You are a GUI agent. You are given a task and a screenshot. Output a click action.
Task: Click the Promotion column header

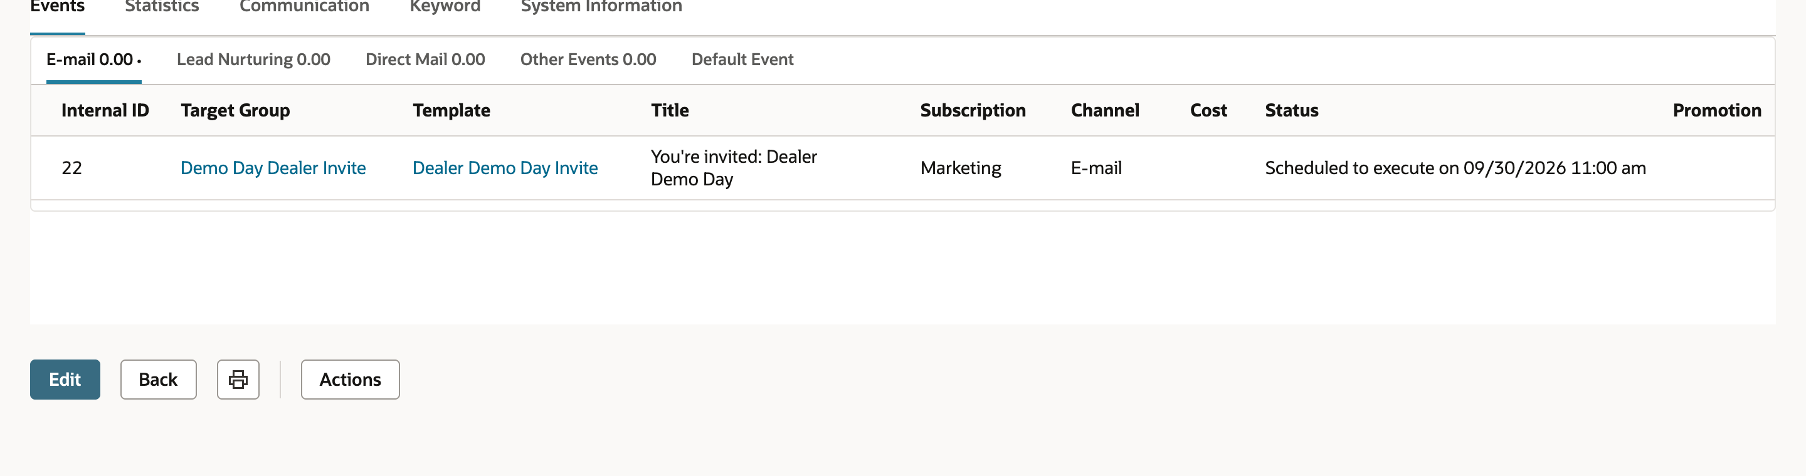point(1716,111)
